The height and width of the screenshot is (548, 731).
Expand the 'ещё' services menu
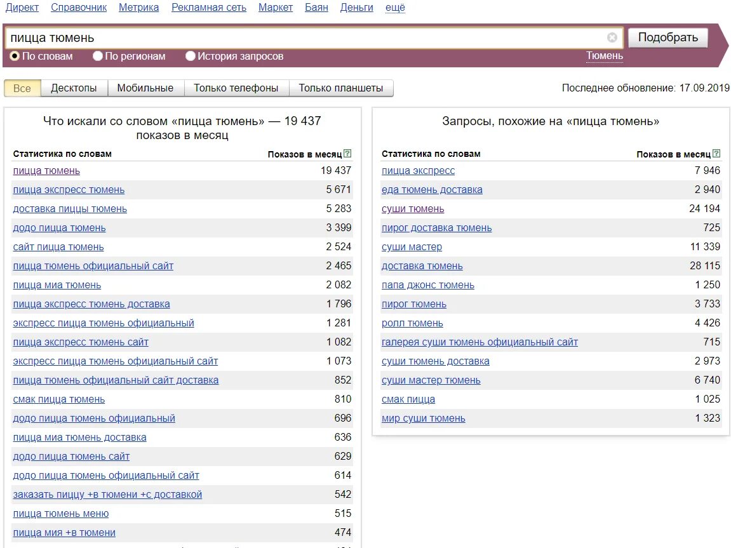click(395, 8)
